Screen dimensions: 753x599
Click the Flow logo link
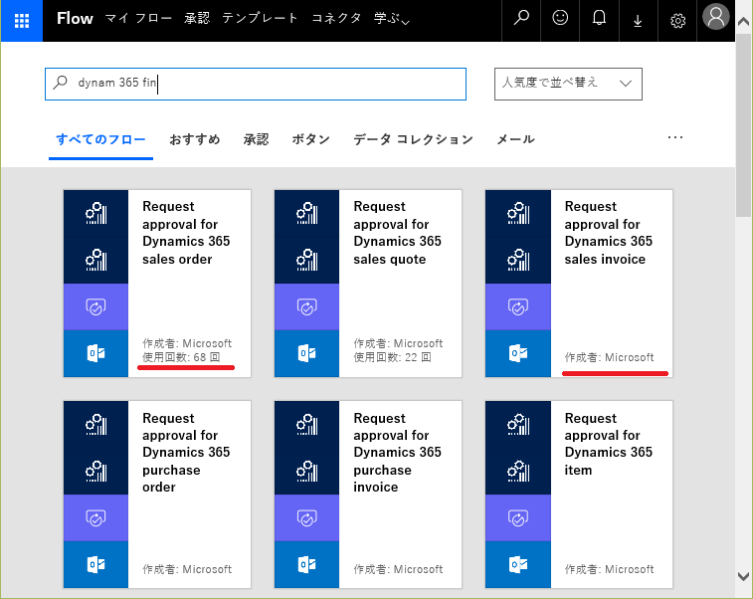75,18
